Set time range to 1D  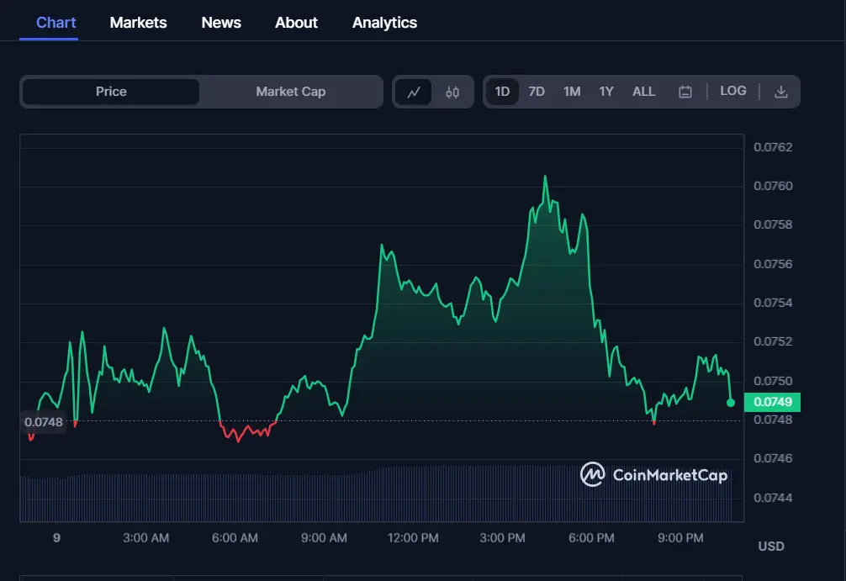point(502,92)
